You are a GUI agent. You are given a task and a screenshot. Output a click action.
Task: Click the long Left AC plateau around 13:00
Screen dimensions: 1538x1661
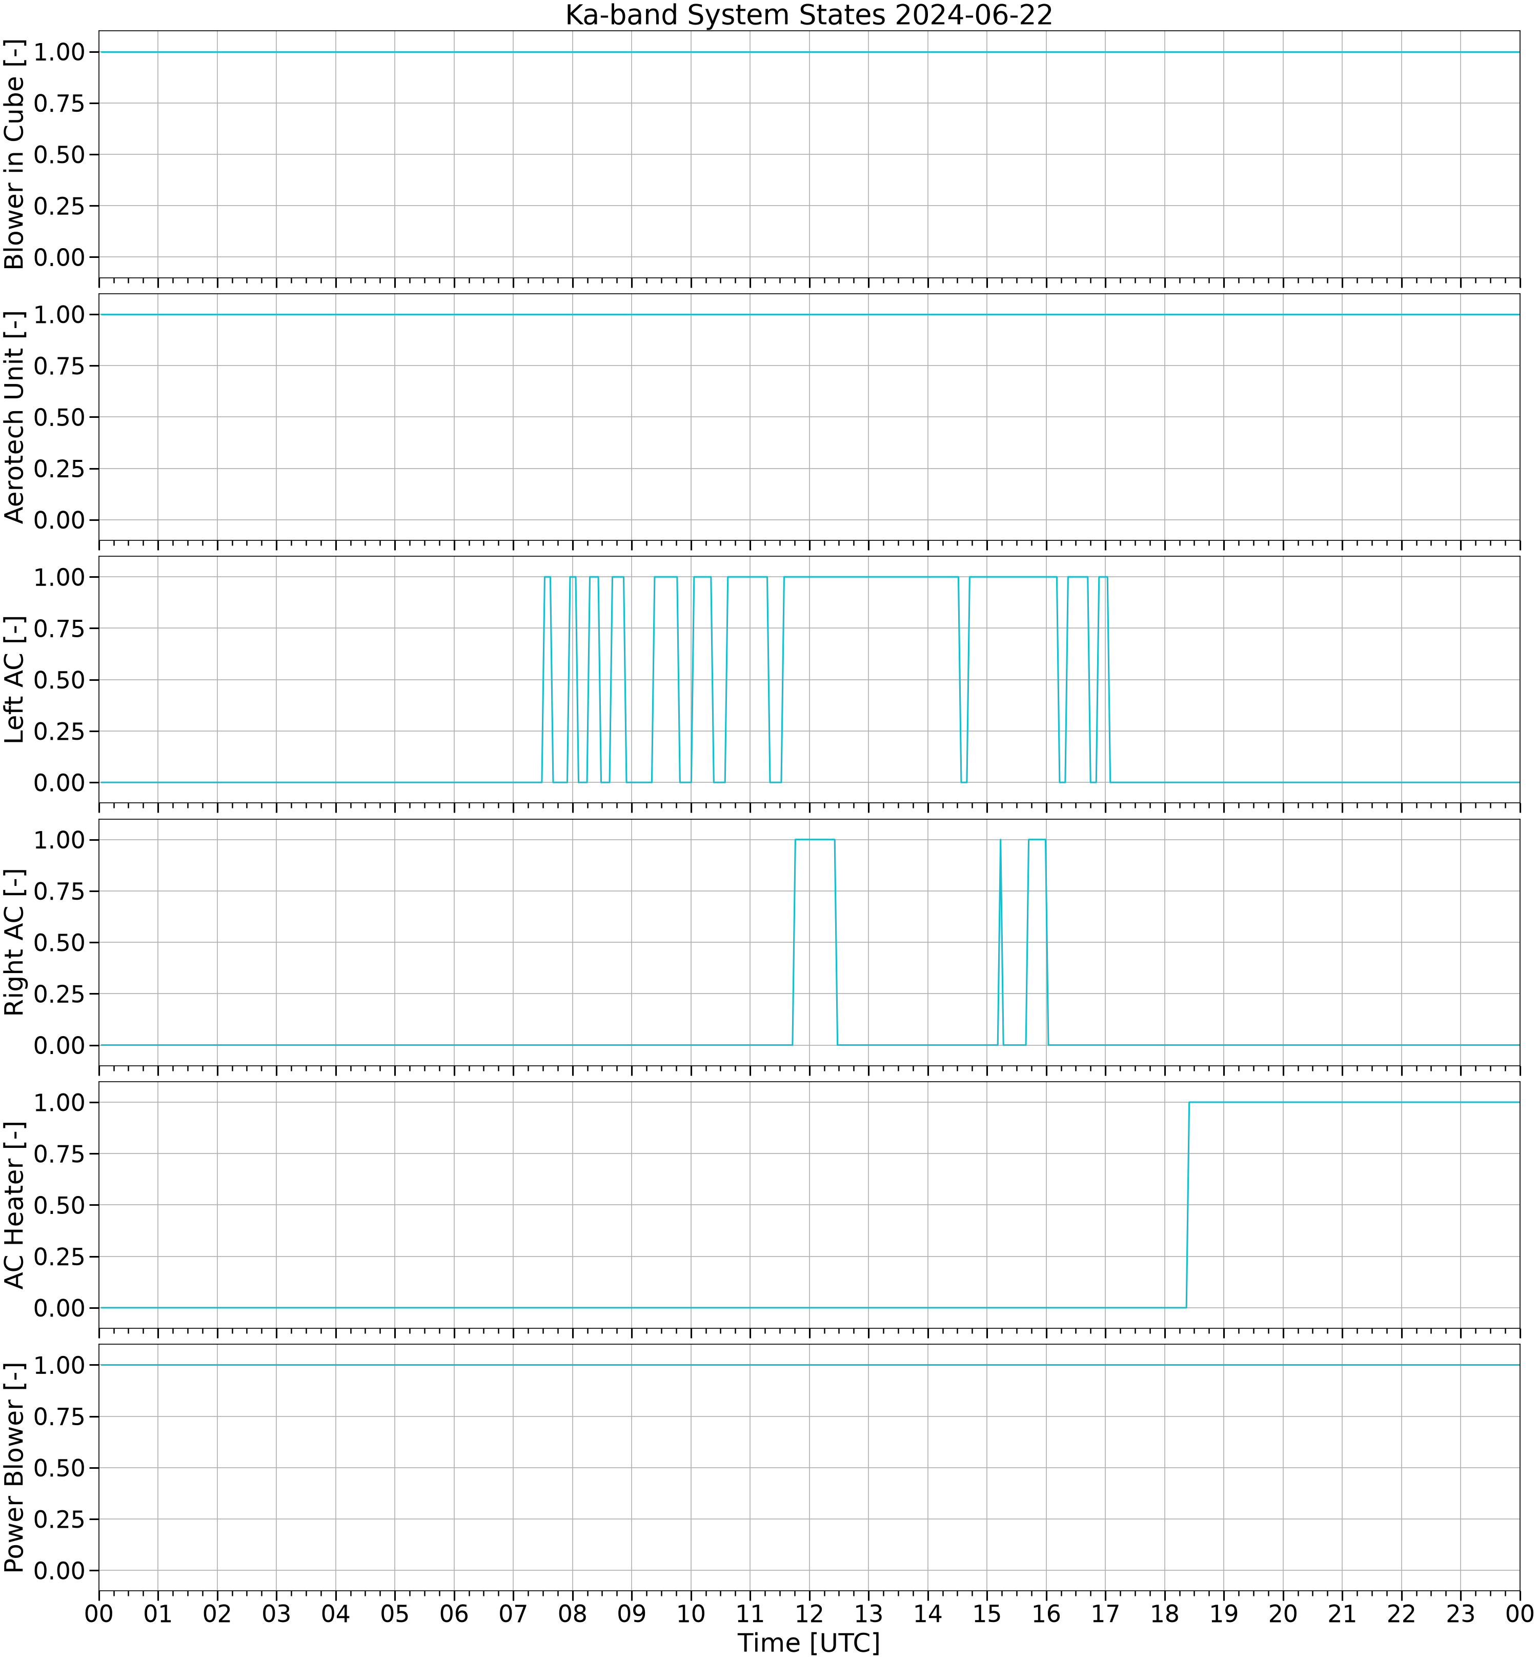[872, 577]
